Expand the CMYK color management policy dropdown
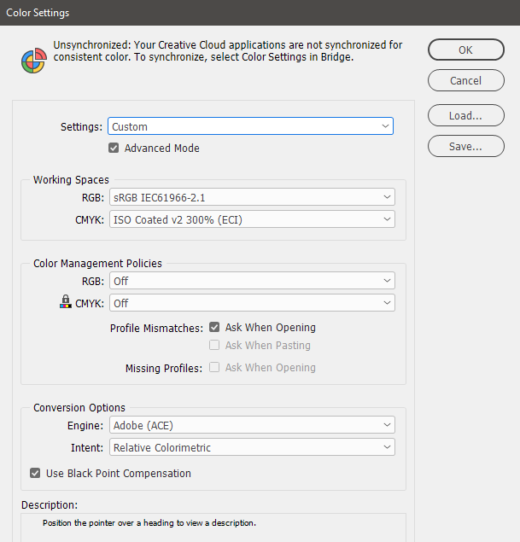 click(252, 303)
